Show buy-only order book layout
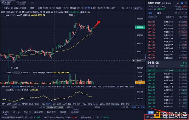 pyautogui.click(x=179, y=13)
